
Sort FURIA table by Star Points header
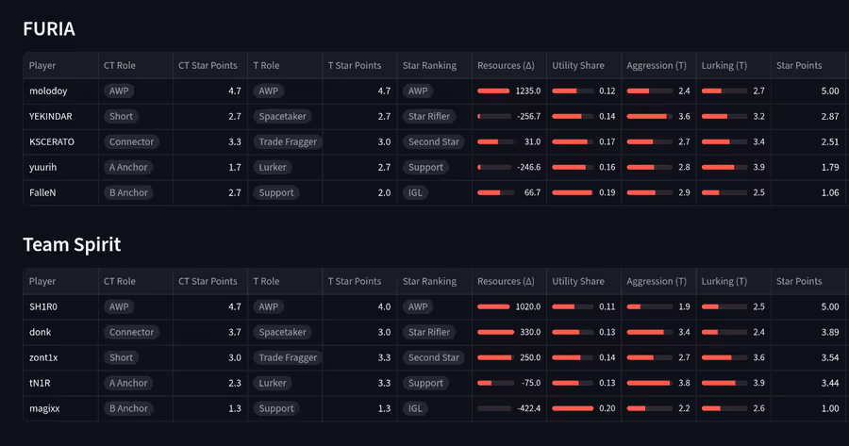(798, 66)
